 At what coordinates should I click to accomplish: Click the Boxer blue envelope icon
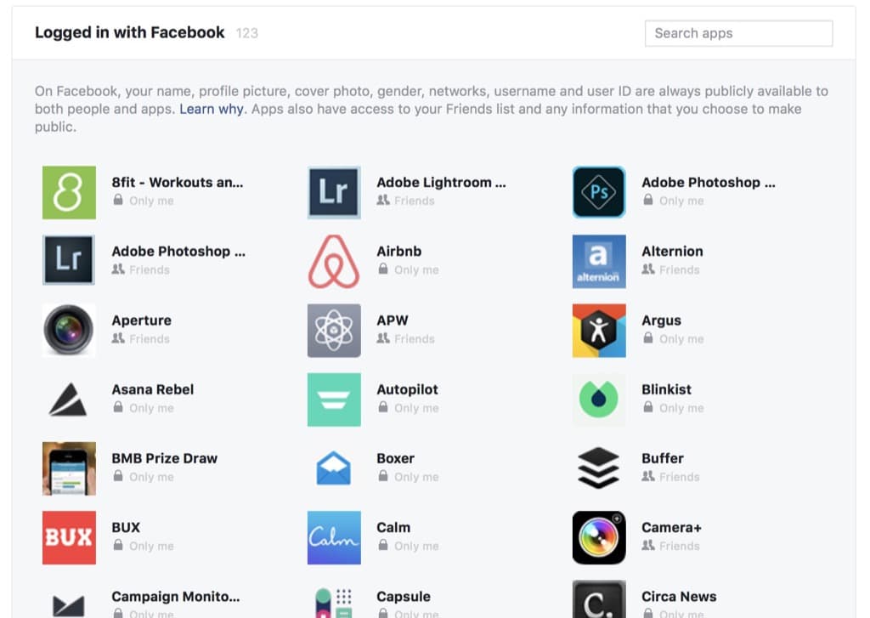pyautogui.click(x=333, y=468)
